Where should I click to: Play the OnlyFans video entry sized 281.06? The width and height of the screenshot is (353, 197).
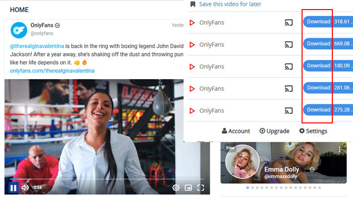pos(192,89)
